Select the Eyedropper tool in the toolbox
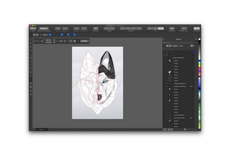The height and width of the screenshot is (153, 230). (x=31, y=91)
